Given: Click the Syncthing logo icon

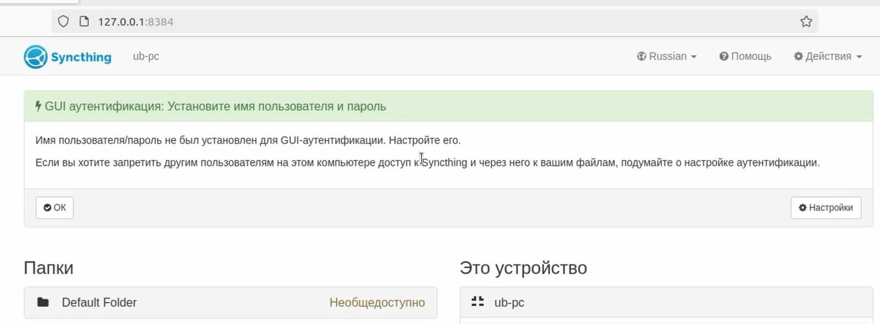Looking at the screenshot, I should (x=35, y=57).
